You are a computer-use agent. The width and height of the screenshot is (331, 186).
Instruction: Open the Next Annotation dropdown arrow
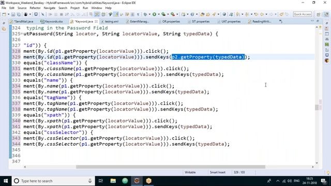[x=242, y=14]
